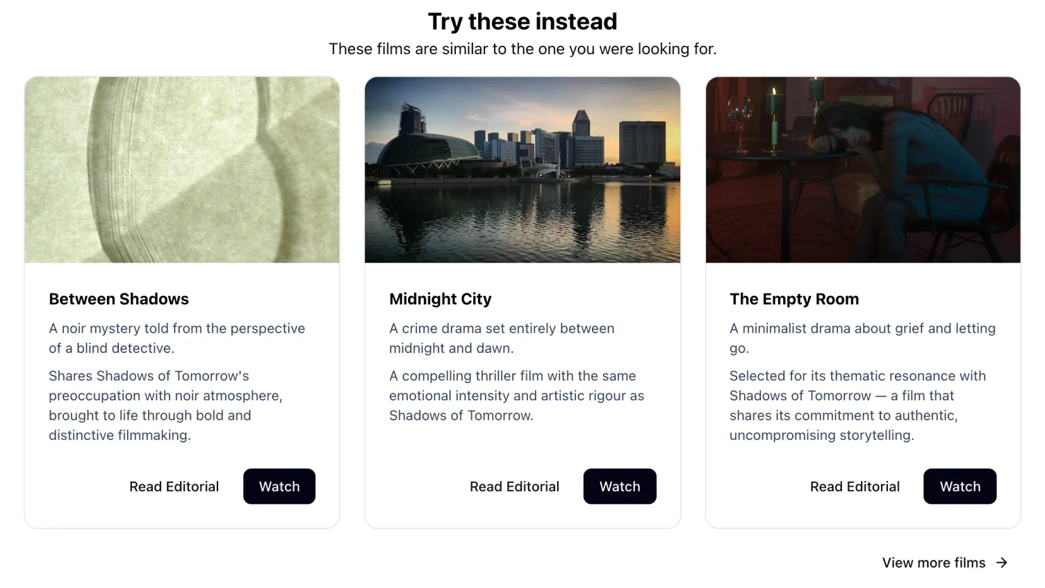Click the Between Shadows abstract green thumbnail
This screenshot has width=1045, height=588.
tap(182, 170)
